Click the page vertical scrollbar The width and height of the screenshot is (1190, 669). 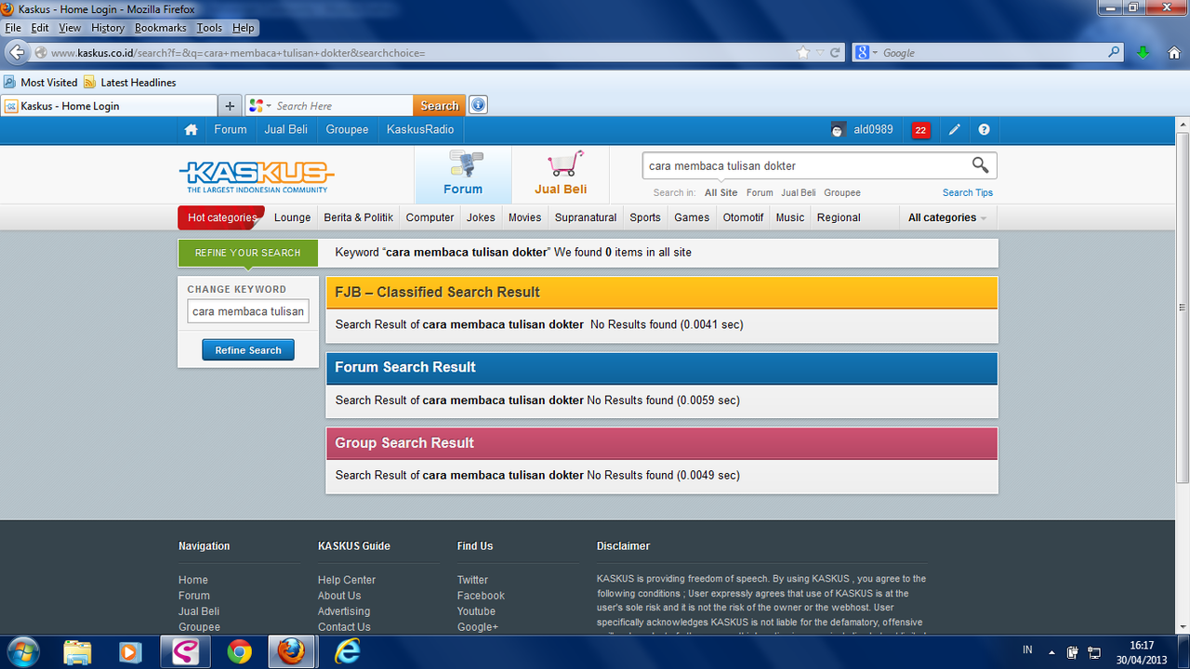pyautogui.click(x=1183, y=307)
